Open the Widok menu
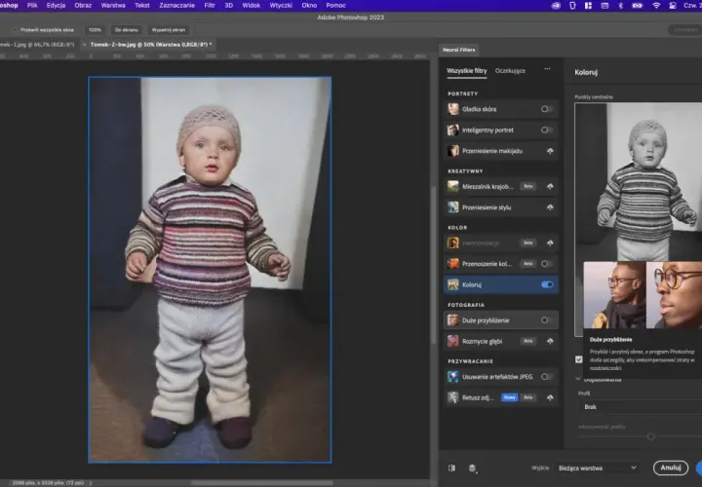Viewport: 702px width, 487px height. coord(252,6)
